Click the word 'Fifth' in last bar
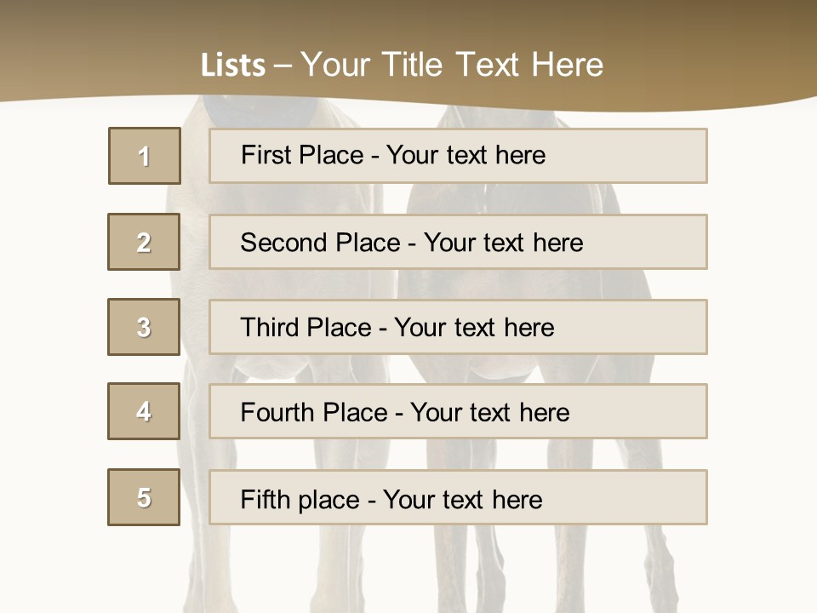Screen dimensions: 817x613 click(264, 499)
